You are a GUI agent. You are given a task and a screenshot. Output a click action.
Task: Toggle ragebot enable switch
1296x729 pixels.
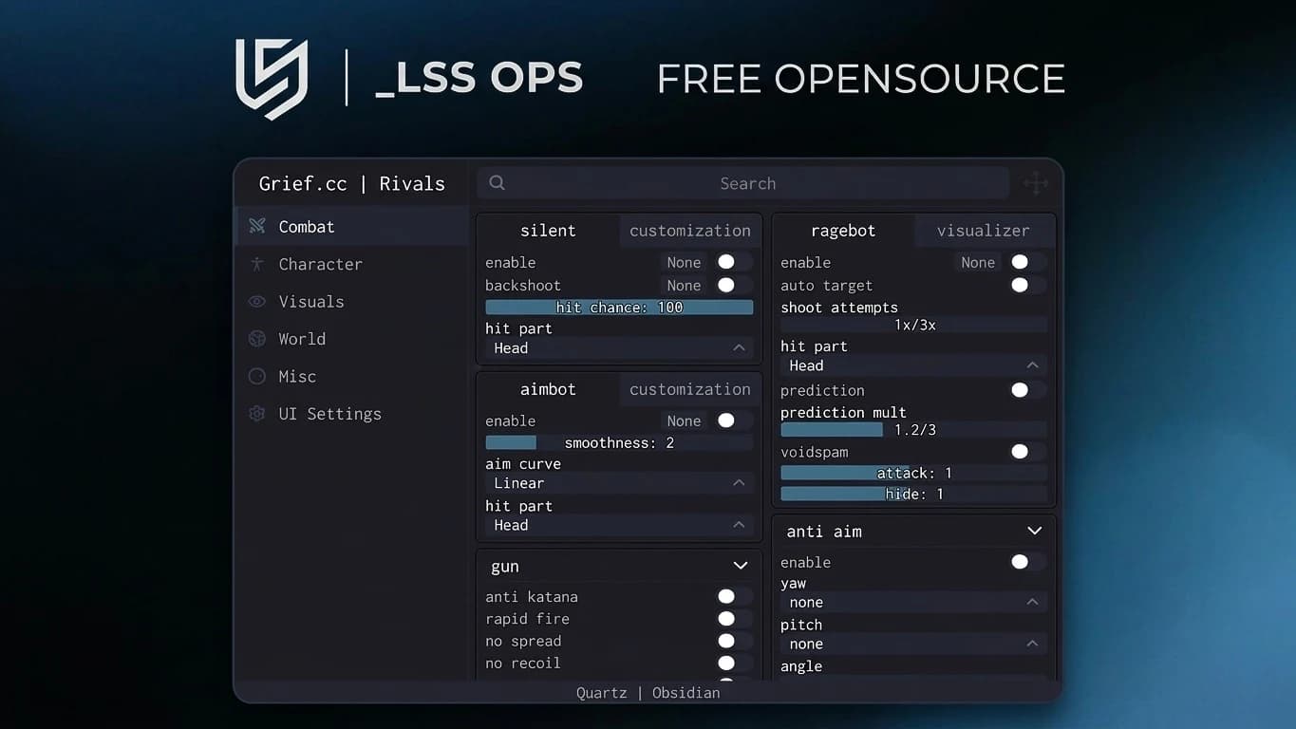tap(1028, 262)
